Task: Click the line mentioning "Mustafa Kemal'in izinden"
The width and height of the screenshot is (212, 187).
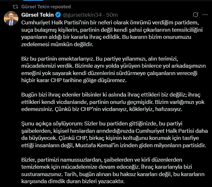Action: [x=114, y=145]
